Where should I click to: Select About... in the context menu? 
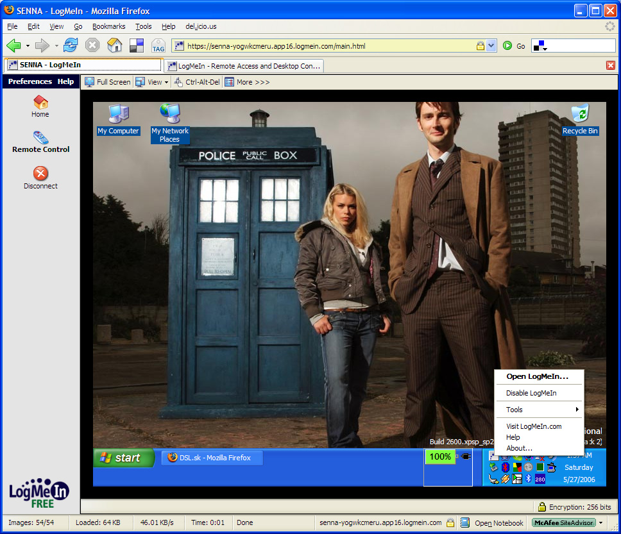coord(519,447)
